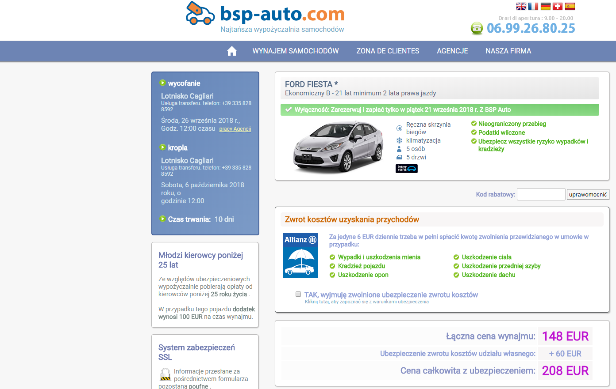Click the green phone icon
The width and height of the screenshot is (616, 389).
click(x=477, y=28)
